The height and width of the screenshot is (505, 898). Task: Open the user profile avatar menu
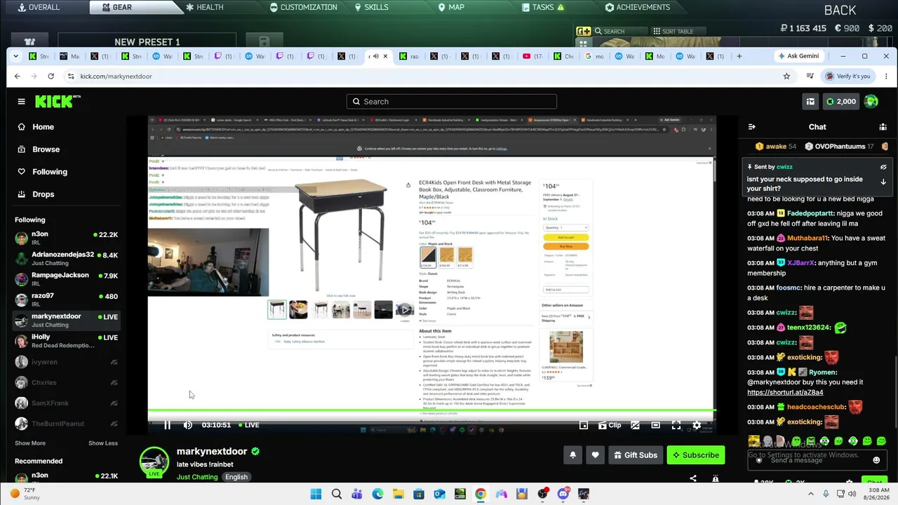tap(871, 102)
